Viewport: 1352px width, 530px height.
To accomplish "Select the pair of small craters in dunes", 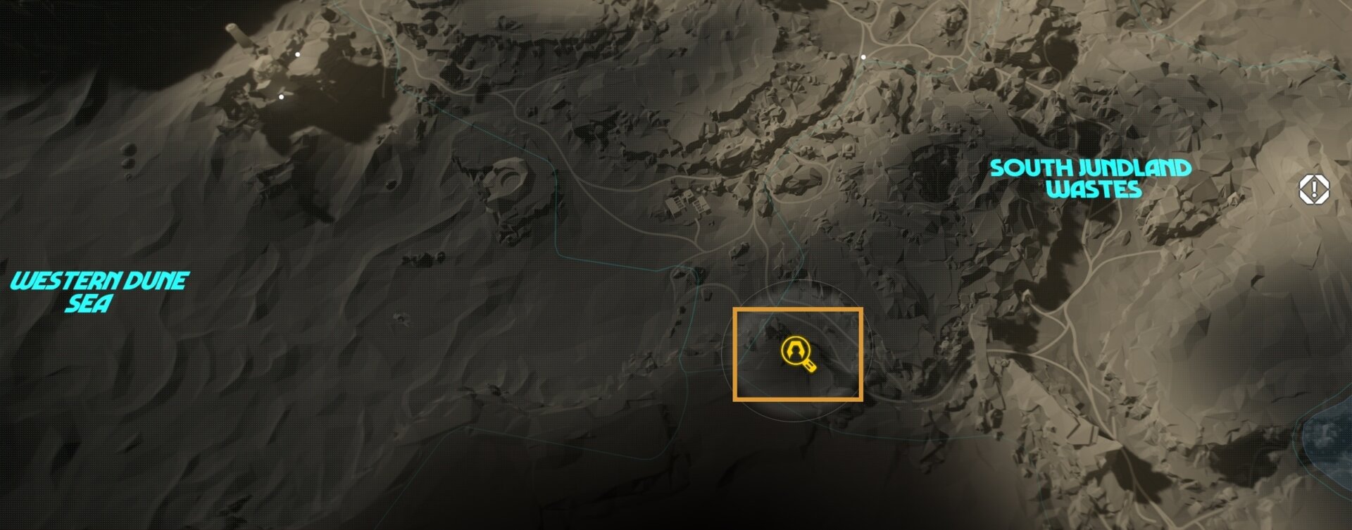I will pos(128,156).
